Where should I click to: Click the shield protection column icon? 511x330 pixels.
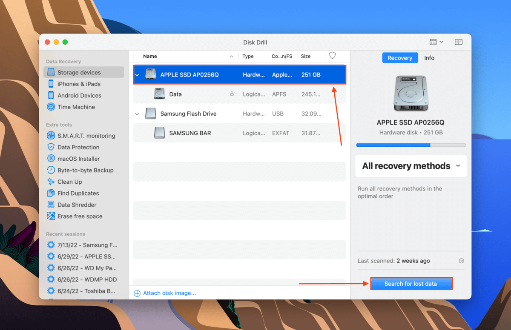tap(333, 56)
